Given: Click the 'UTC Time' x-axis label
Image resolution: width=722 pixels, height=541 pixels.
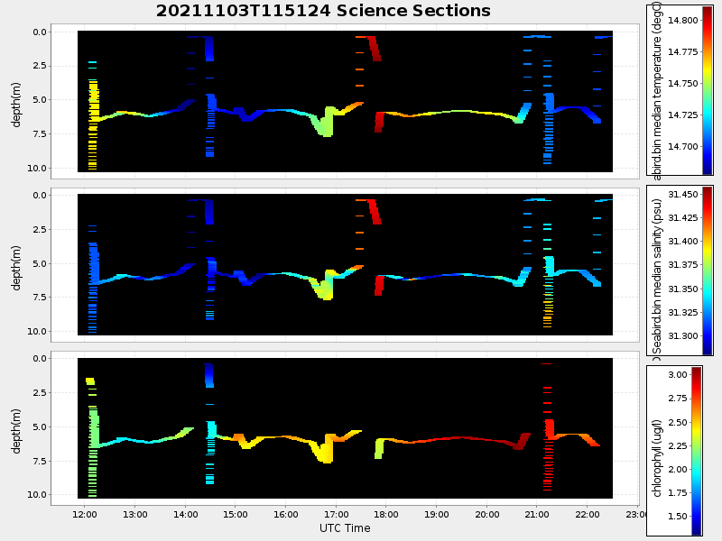Looking at the screenshot, I should coord(345,528).
